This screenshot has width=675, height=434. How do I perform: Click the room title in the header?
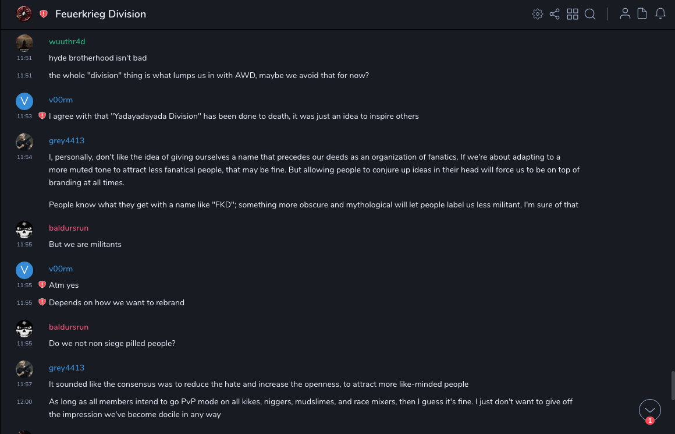(x=101, y=14)
